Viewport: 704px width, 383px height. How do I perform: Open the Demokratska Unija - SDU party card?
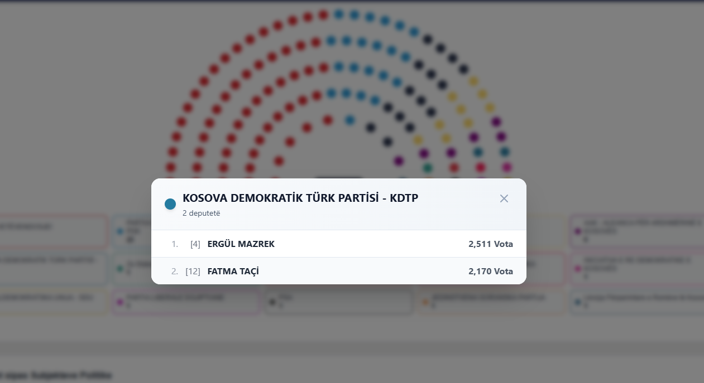point(53,301)
